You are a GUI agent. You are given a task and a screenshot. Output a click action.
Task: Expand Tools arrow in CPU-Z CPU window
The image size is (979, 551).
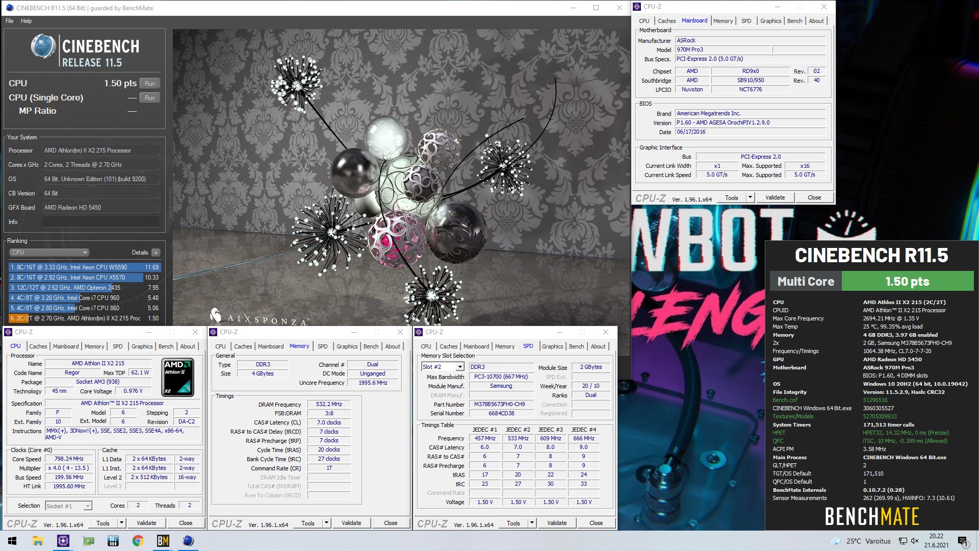tap(121, 523)
